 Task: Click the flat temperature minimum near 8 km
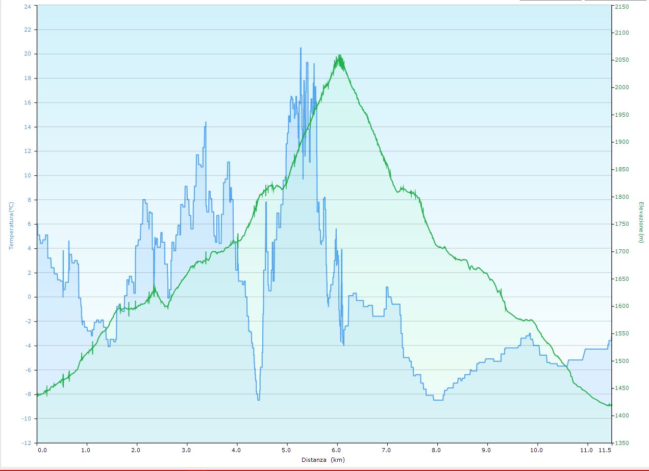point(438,400)
